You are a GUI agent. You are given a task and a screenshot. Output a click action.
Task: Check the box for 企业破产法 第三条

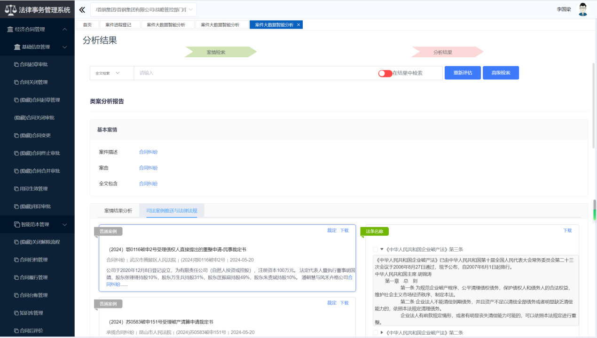point(375,249)
